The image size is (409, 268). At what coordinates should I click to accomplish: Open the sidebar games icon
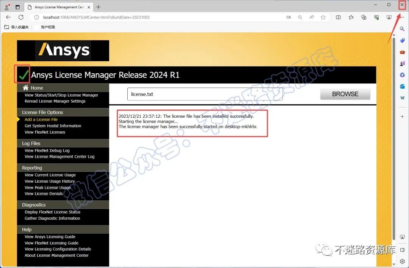click(x=402, y=63)
